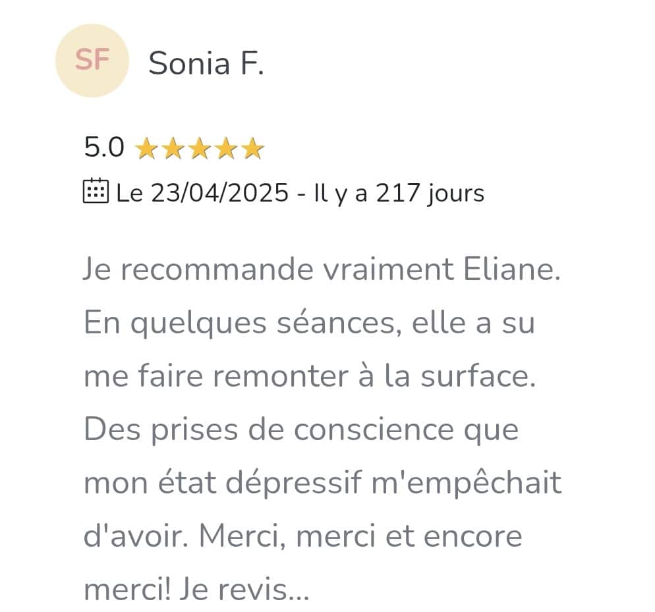This screenshot has height=612, width=655.
Task: Click the SF avatar circle
Action: point(92,61)
